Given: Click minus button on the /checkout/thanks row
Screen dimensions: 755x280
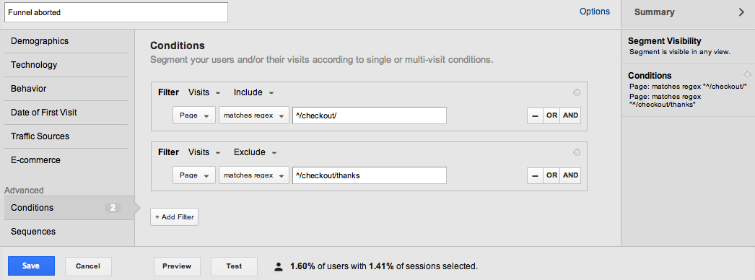Looking at the screenshot, I should click(x=535, y=175).
